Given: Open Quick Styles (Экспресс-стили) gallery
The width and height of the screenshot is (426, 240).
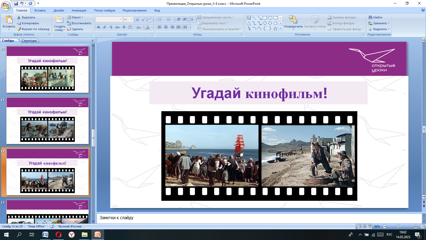Looking at the screenshot, I should click(x=315, y=23).
